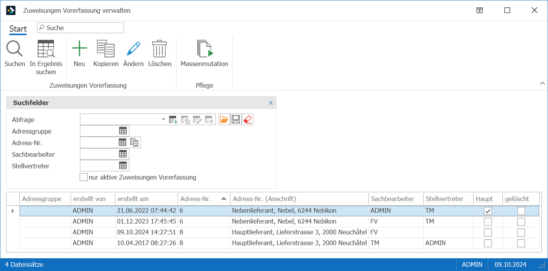Sort by the Adress-Nr. column header
Image resolution: width=548 pixels, height=271 pixels.
pyautogui.click(x=204, y=199)
